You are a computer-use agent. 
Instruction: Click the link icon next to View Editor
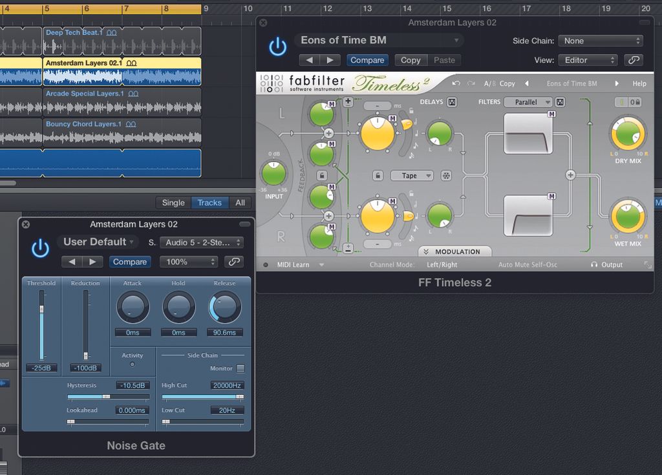click(633, 59)
